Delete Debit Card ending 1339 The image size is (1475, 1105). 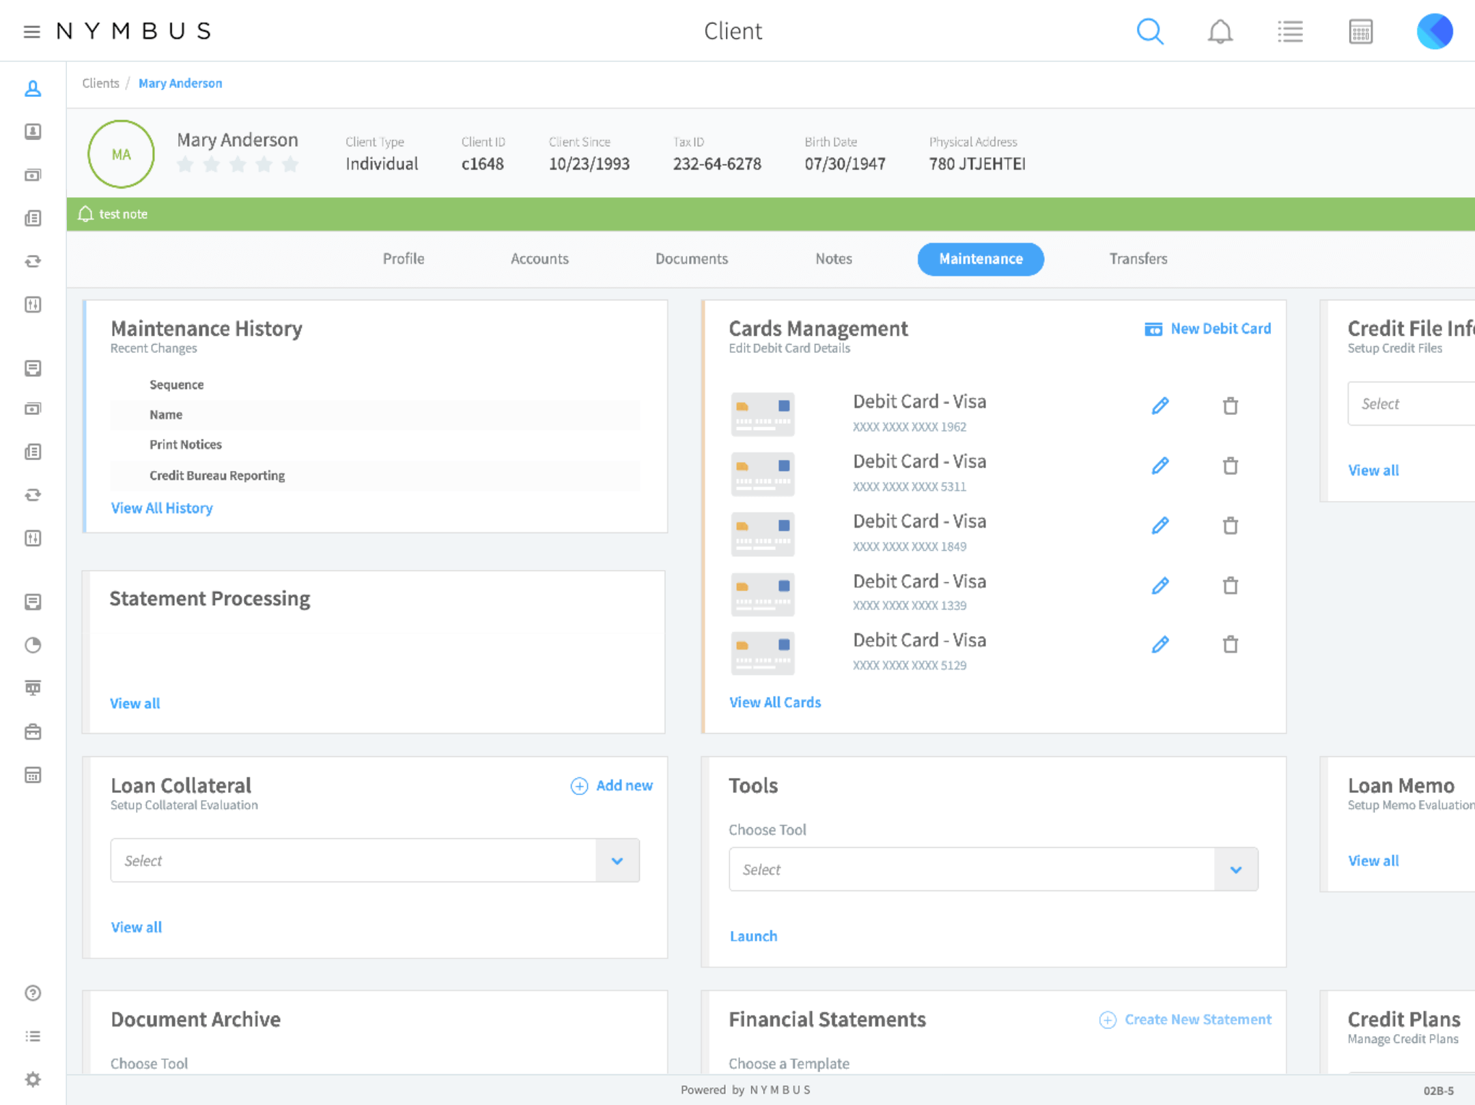point(1230,586)
